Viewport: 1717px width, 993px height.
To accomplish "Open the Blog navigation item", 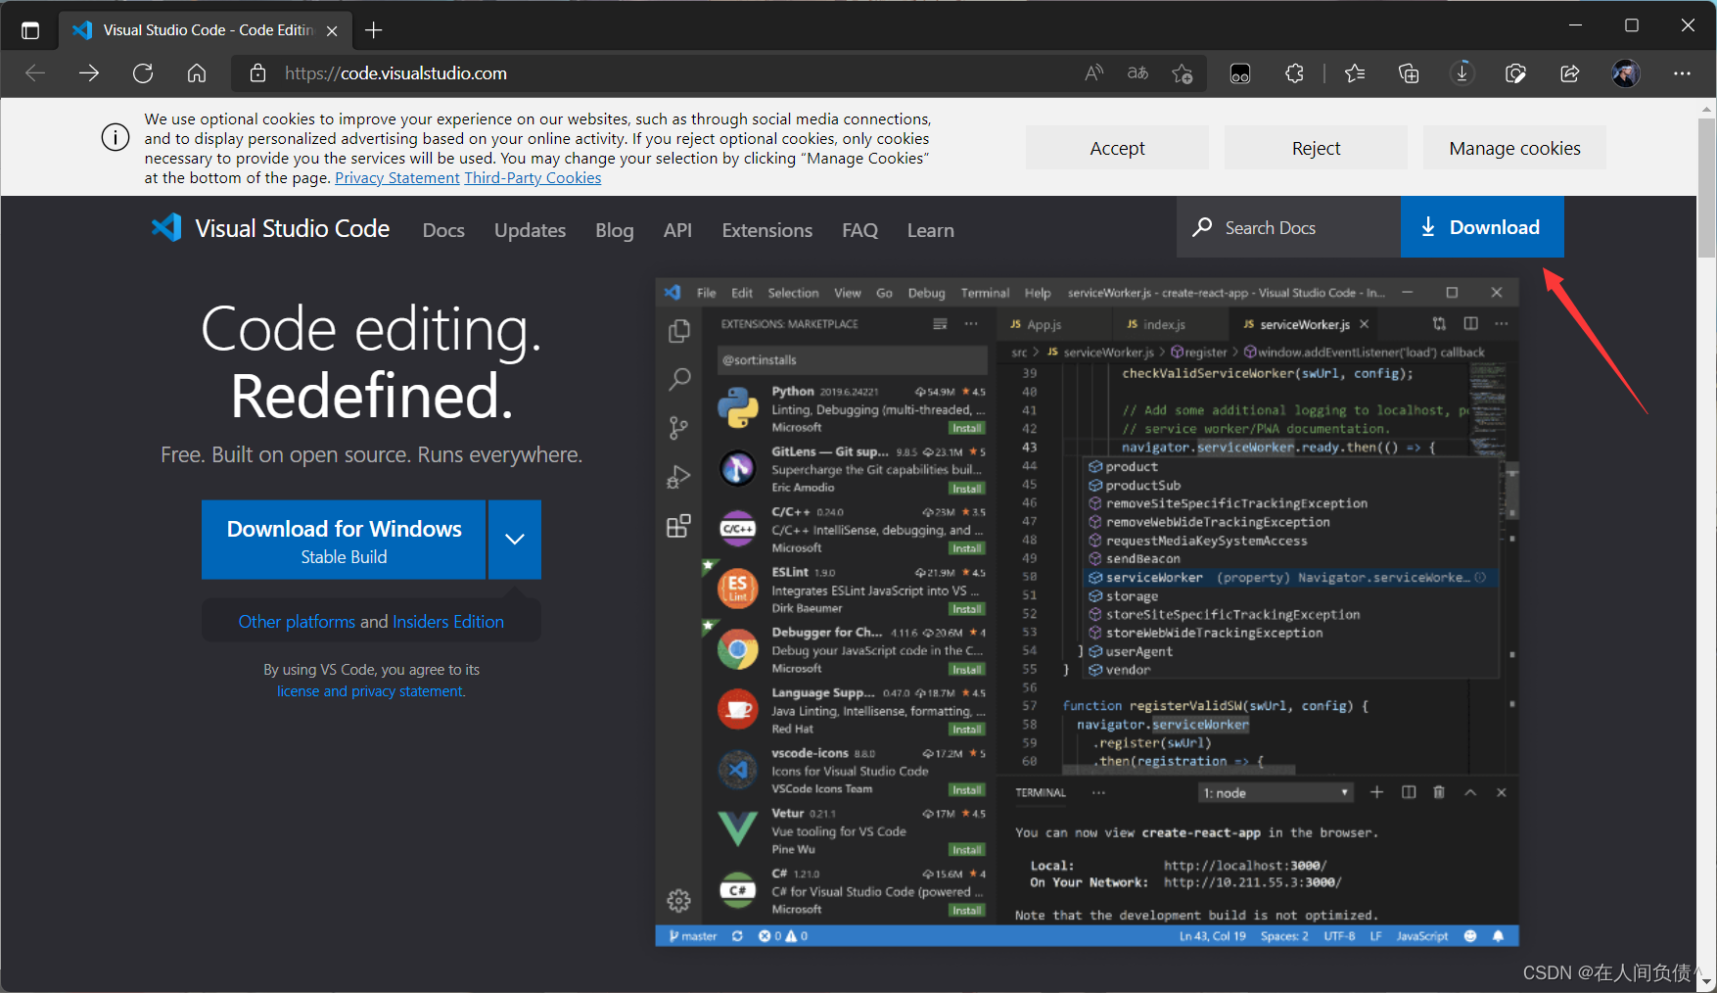I will point(614,230).
